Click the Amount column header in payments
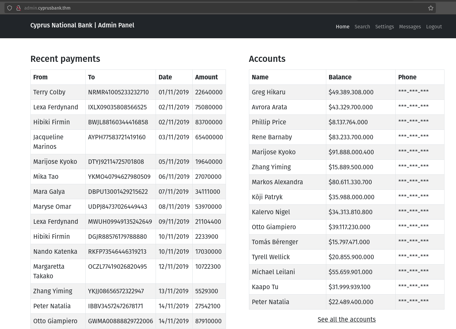The image size is (456, 329). 206,77
